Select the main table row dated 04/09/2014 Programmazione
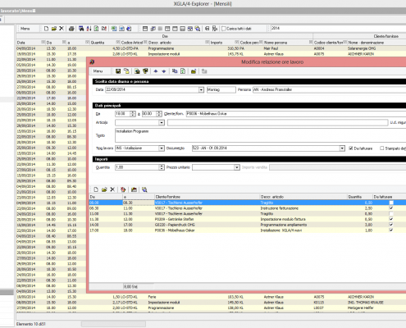Screen dimensions: 406x328 pos(211,48)
